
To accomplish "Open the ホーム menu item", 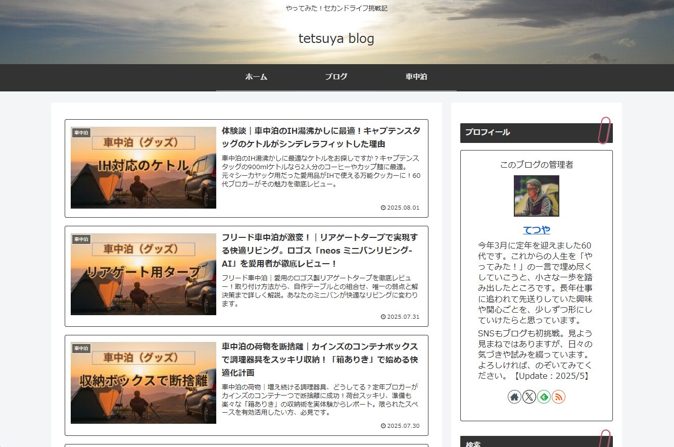I will tap(256, 77).
